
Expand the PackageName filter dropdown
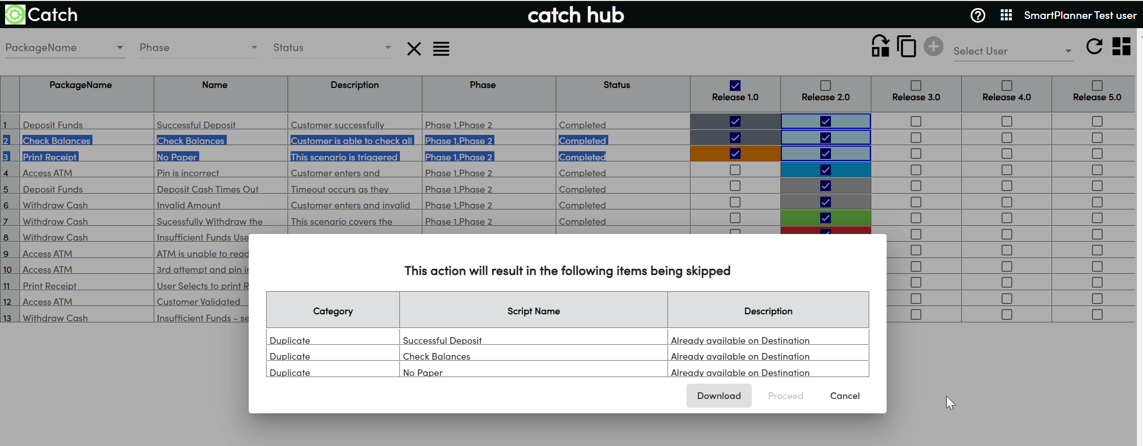click(120, 48)
